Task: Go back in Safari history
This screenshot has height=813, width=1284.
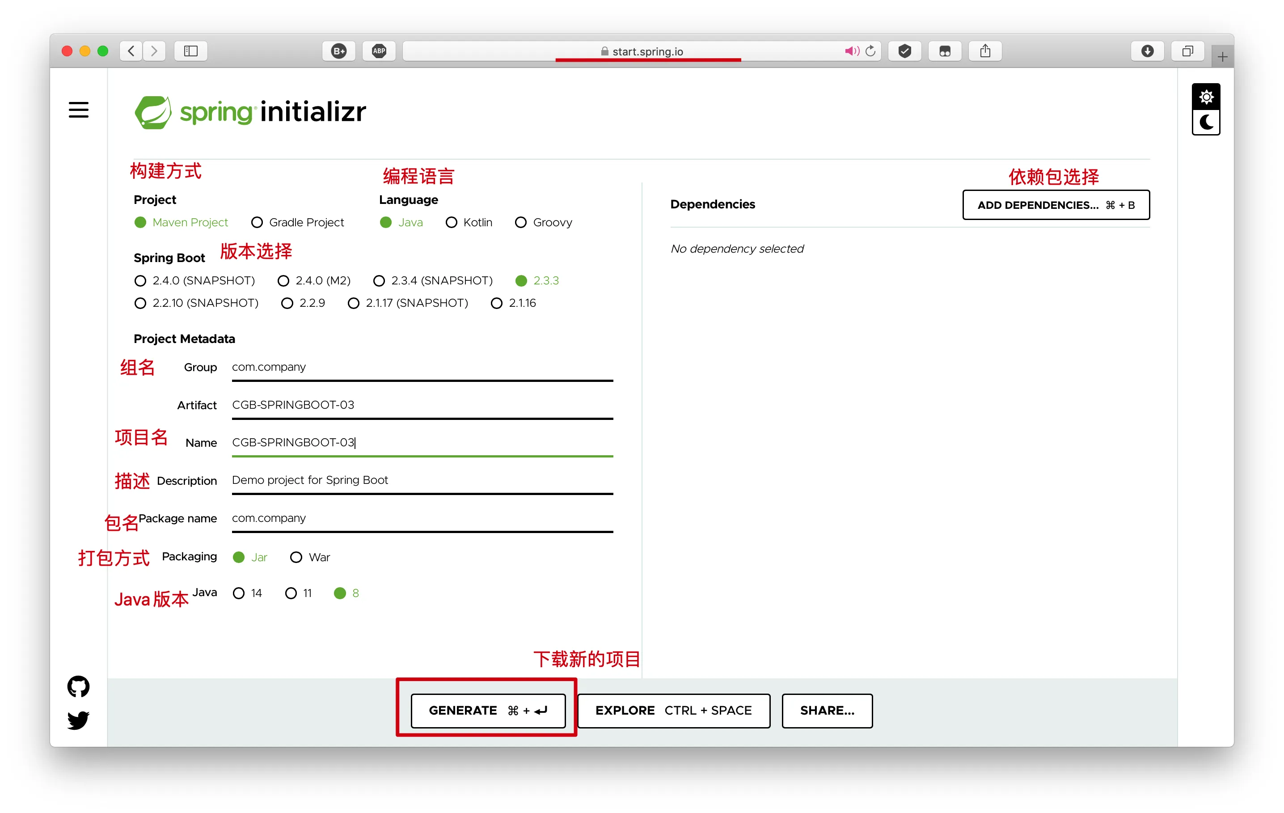Action: tap(131, 51)
